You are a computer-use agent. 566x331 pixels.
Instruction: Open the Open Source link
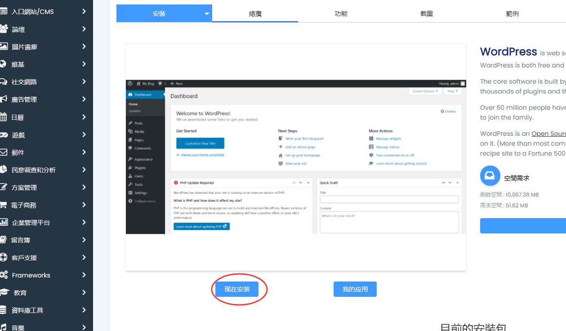coord(548,134)
